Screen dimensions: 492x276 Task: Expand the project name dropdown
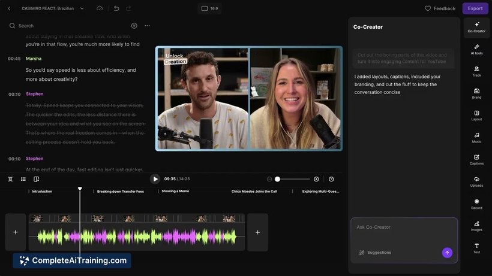tap(82, 8)
